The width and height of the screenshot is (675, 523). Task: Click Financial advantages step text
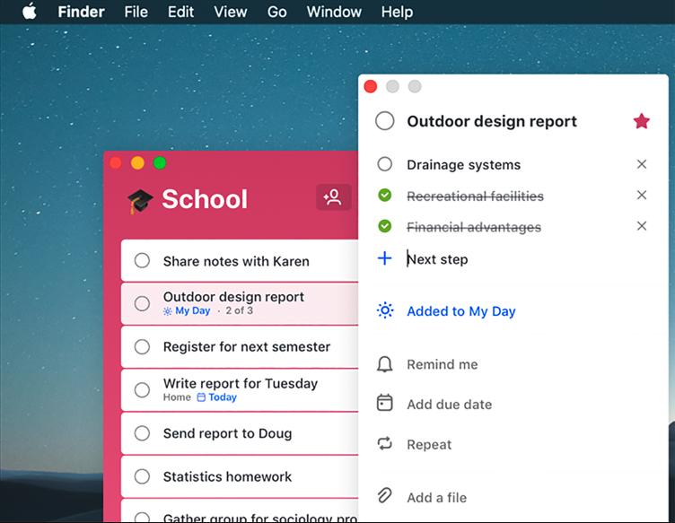pos(474,227)
